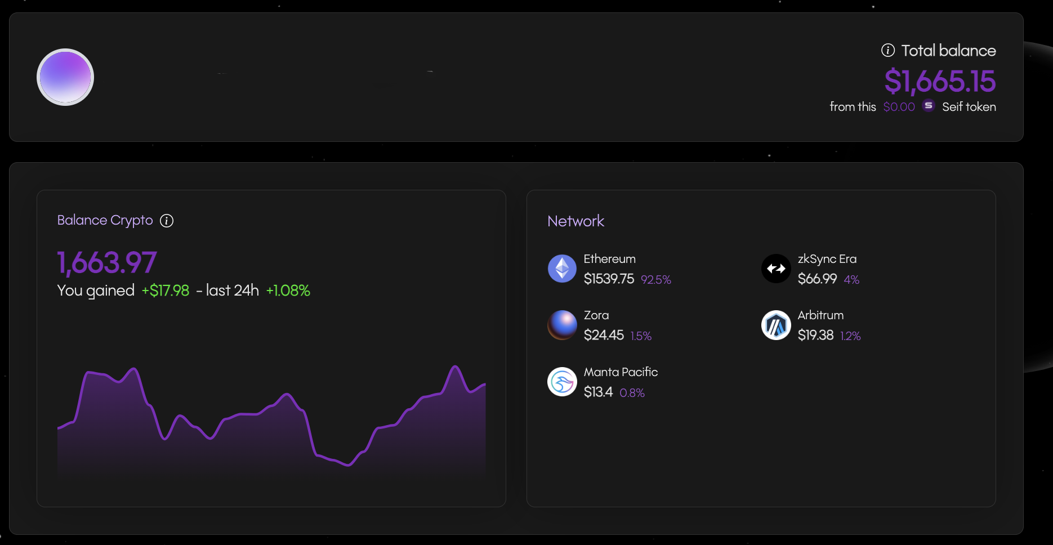Click the 4% zkSync Era share

click(851, 280)
